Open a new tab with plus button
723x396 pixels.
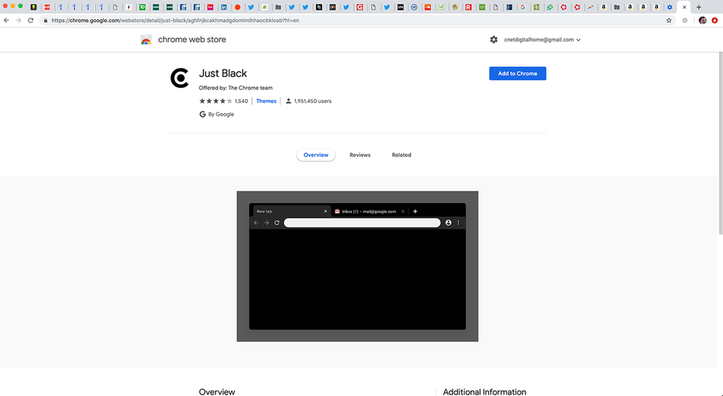click(698, 7)
